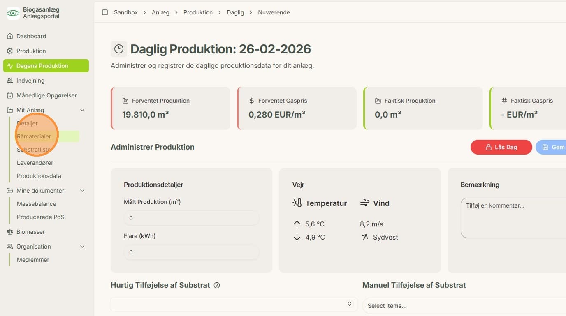The width and height of the screenshot is (566, 316).
Task: Click the Biogasanlæg eye logo
Action: [x=13, y=13]
